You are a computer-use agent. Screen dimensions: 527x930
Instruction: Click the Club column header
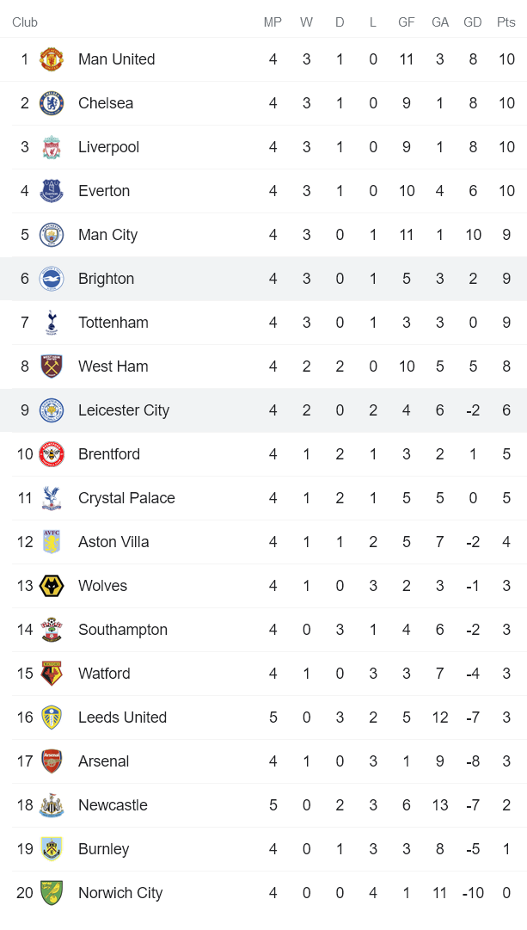point(25,22)
